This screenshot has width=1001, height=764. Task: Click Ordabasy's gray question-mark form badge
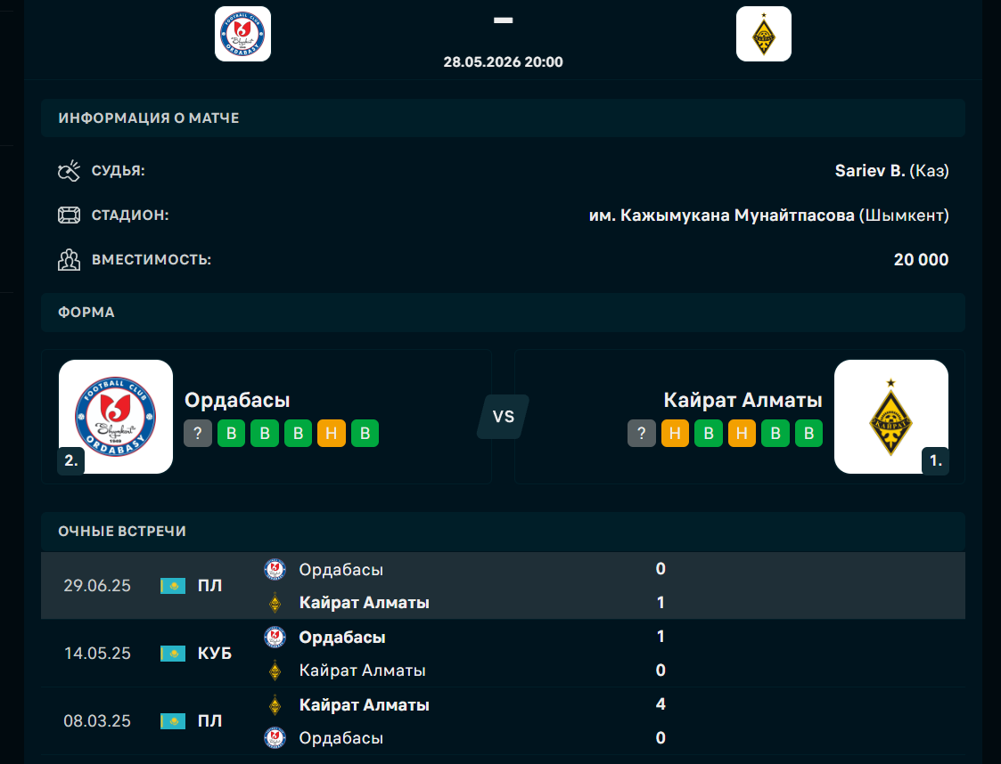click(x=198, y=433)
